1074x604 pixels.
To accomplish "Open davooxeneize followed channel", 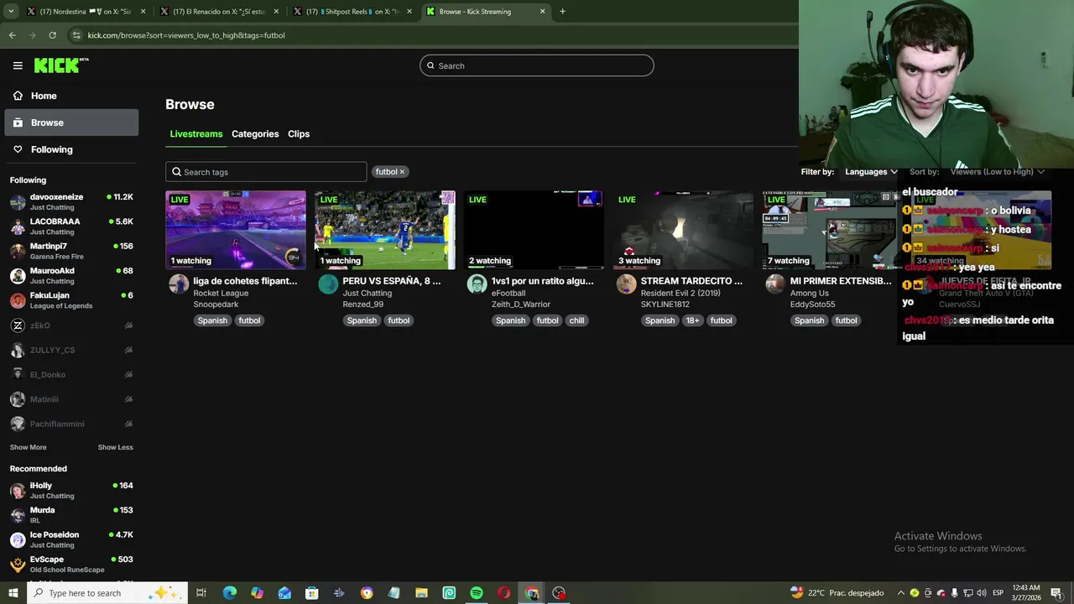I will (71, 201).
